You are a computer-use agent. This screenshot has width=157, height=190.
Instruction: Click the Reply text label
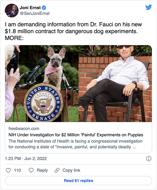click(42, 170)
